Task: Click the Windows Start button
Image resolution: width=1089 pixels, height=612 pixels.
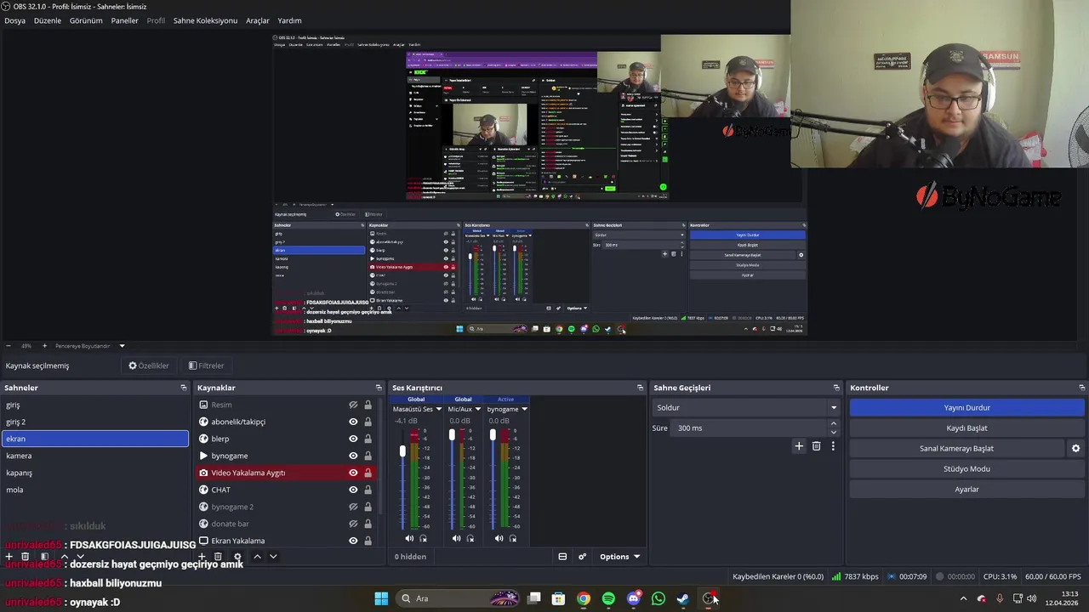Action: coord(381,598)
